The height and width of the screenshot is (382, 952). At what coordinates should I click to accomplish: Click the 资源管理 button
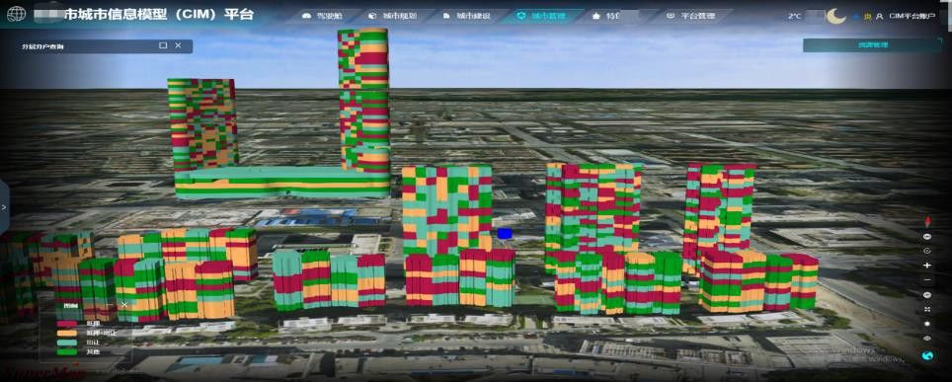click(872, 45)
